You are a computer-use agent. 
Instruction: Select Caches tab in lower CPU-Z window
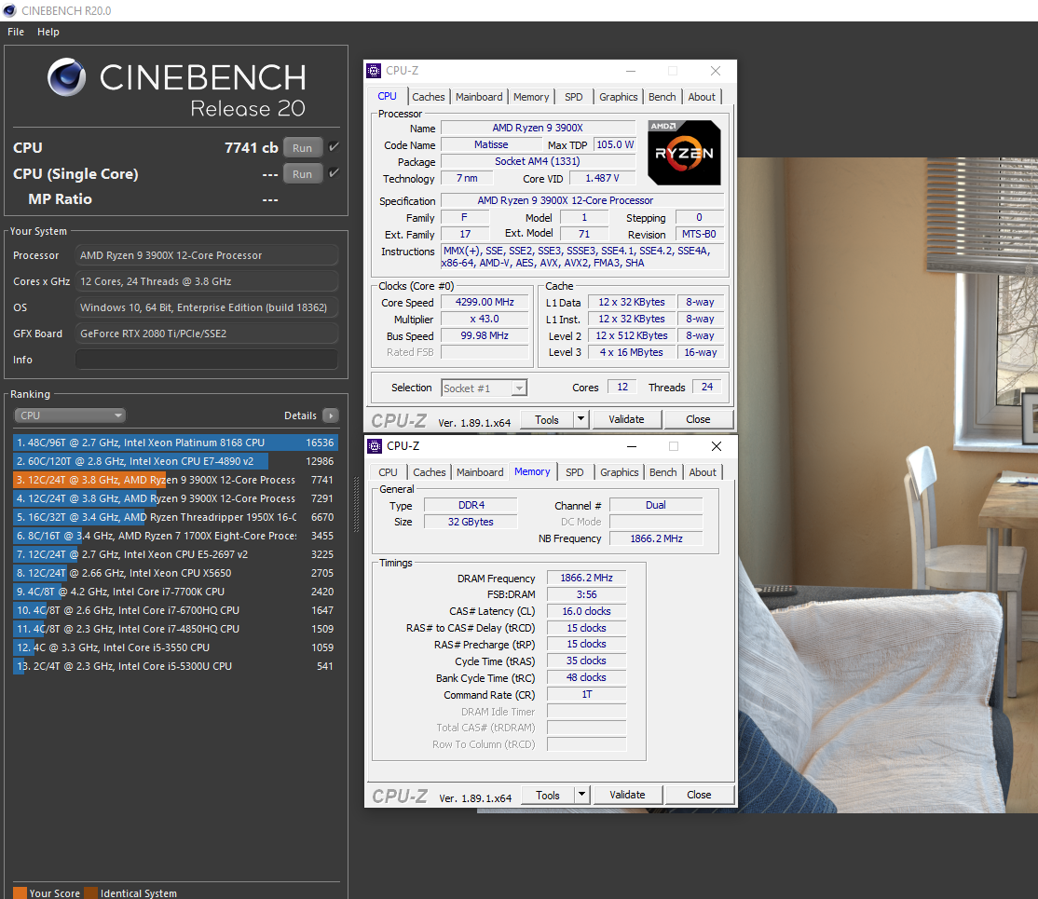pyautogui.click(x=429, y=472)
